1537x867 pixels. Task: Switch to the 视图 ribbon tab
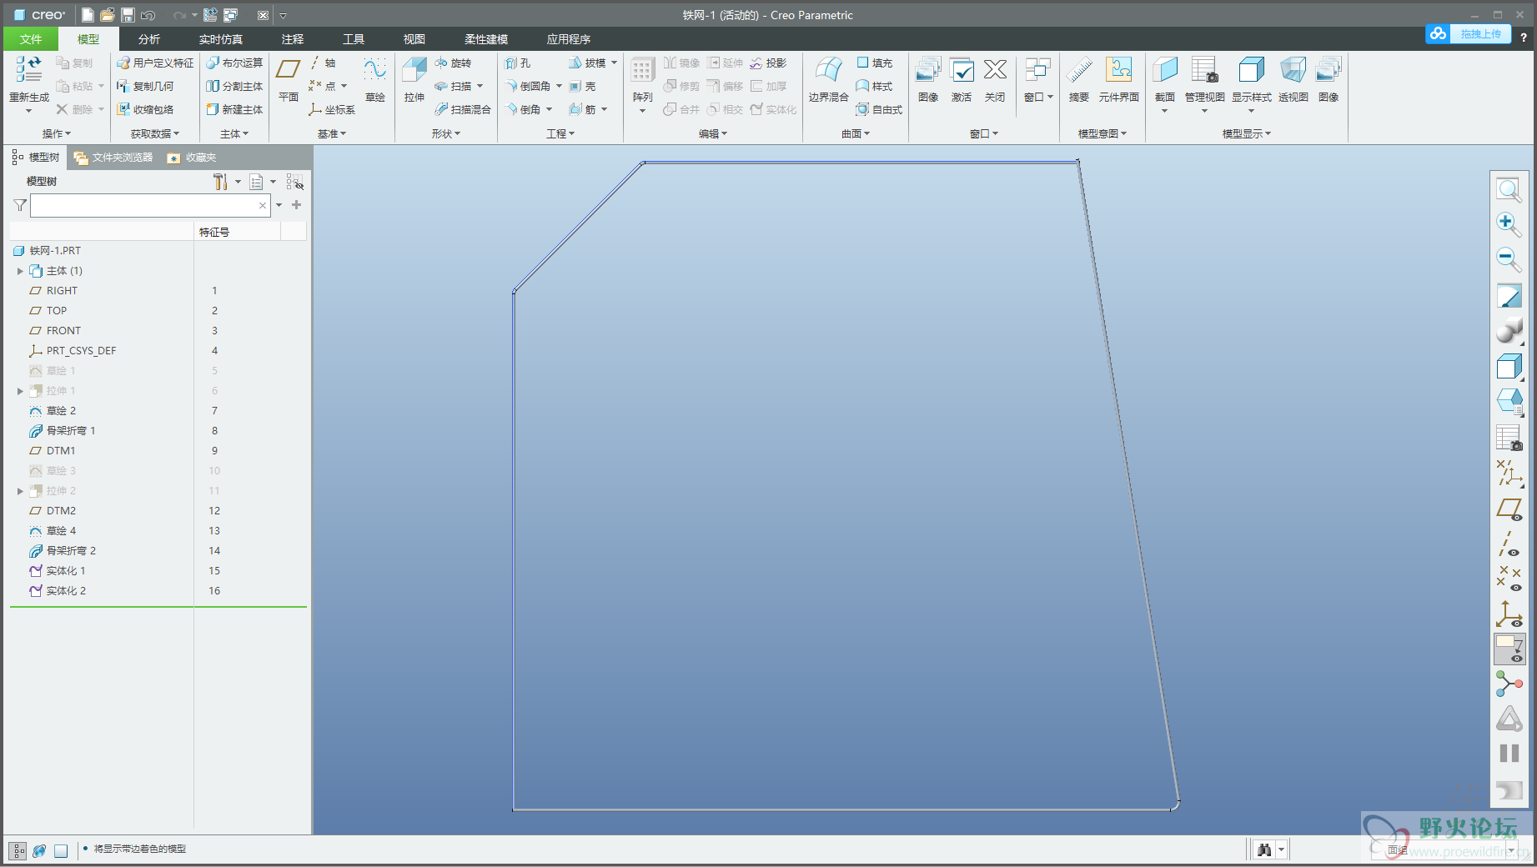coord(414,39)
